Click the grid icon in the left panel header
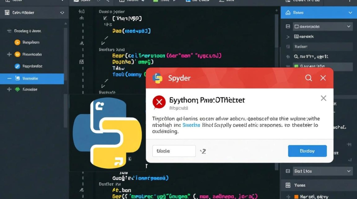Image resolution: width=357 pixels, height=199 pixels. (7, 12)
